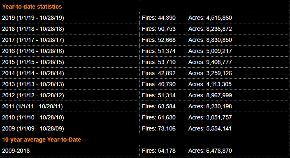Click the 2017 (1/1/17 - 10/28/17) row label
290x158 pixels.
pos(33,40)
